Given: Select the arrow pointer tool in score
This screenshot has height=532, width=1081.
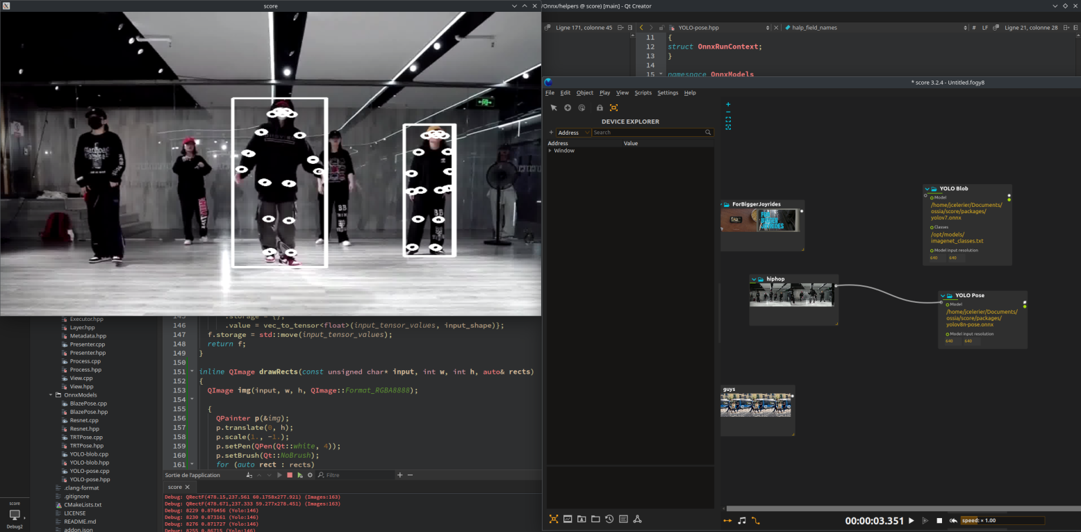Looking at the screenshot, I should 554,108.
